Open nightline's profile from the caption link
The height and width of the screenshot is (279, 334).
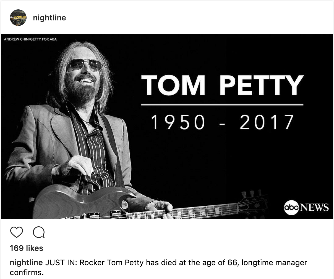[26, 263]
